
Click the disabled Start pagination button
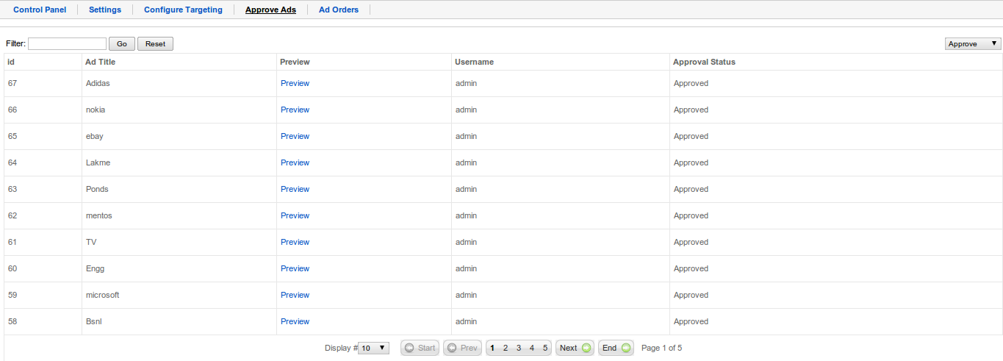click(420, 348)
